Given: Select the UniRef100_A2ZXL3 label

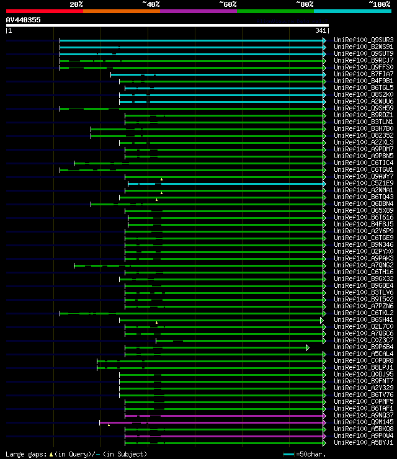Looking at the screenshot, I should coord(364,142).
